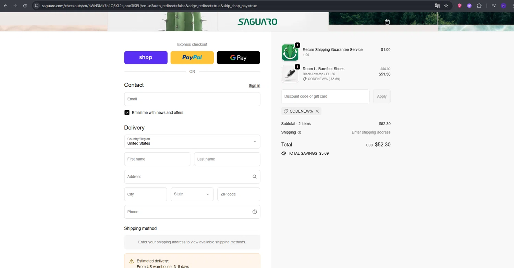Expand the State dropdown
This screenshot has width=514, height=268.
coord(192,194)
